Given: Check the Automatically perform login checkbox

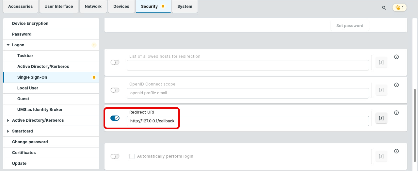Looking at the screenshot, I should [x=132, y=156].
